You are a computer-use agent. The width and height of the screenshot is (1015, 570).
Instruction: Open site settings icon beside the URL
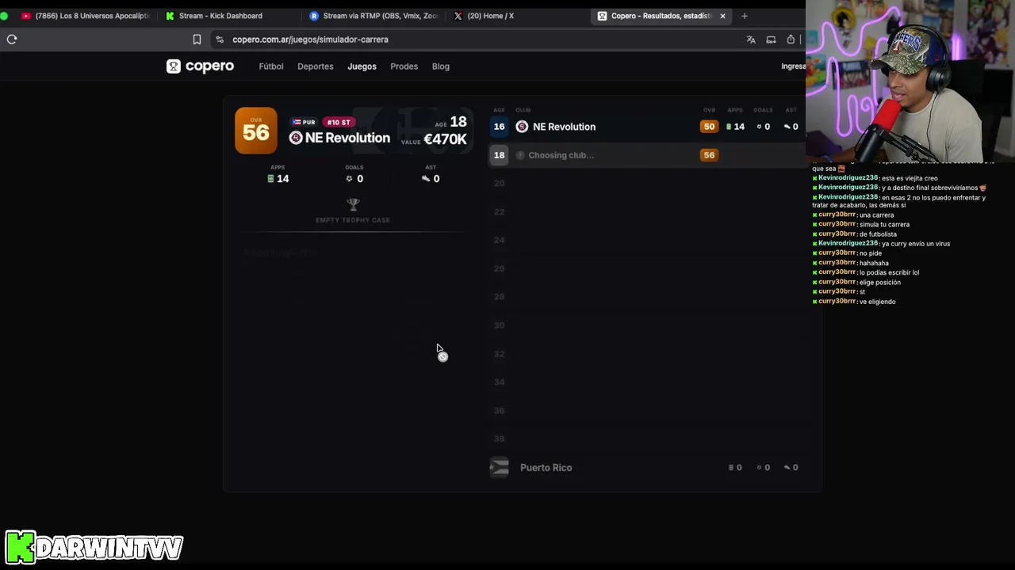click(220, 40)
